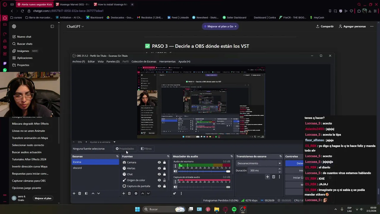Open Paneles menu in OBS
The height and width of the screenshot is (214, 380).
click(x=113, y=62)
